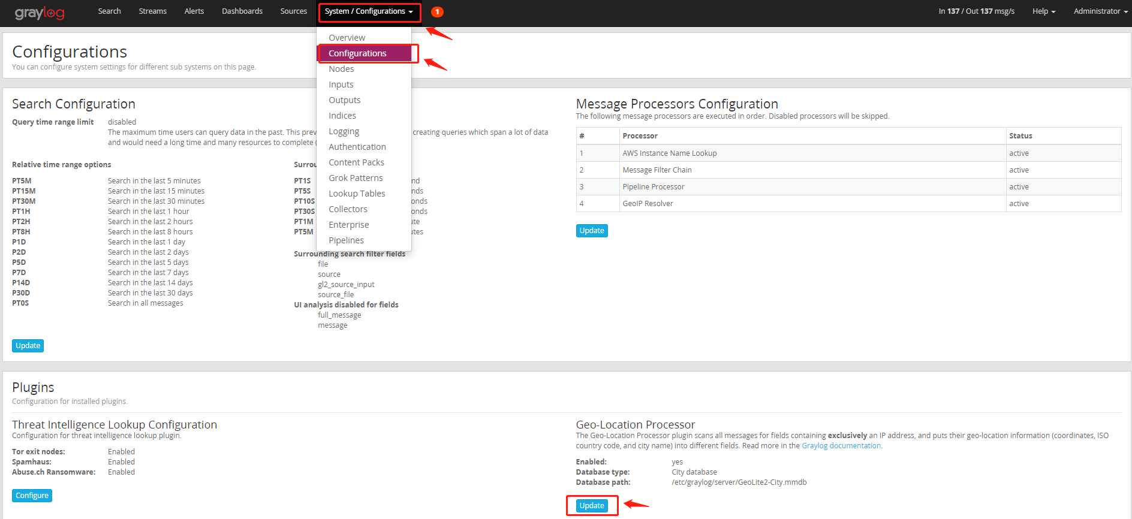Open the notification badge showing 1

click(437, 11)
